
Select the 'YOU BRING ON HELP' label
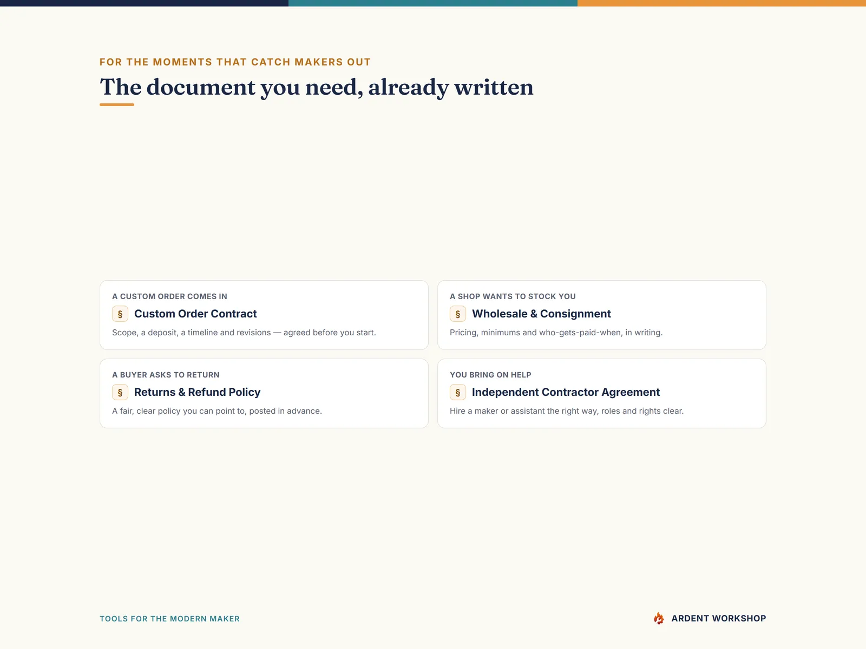490,375
